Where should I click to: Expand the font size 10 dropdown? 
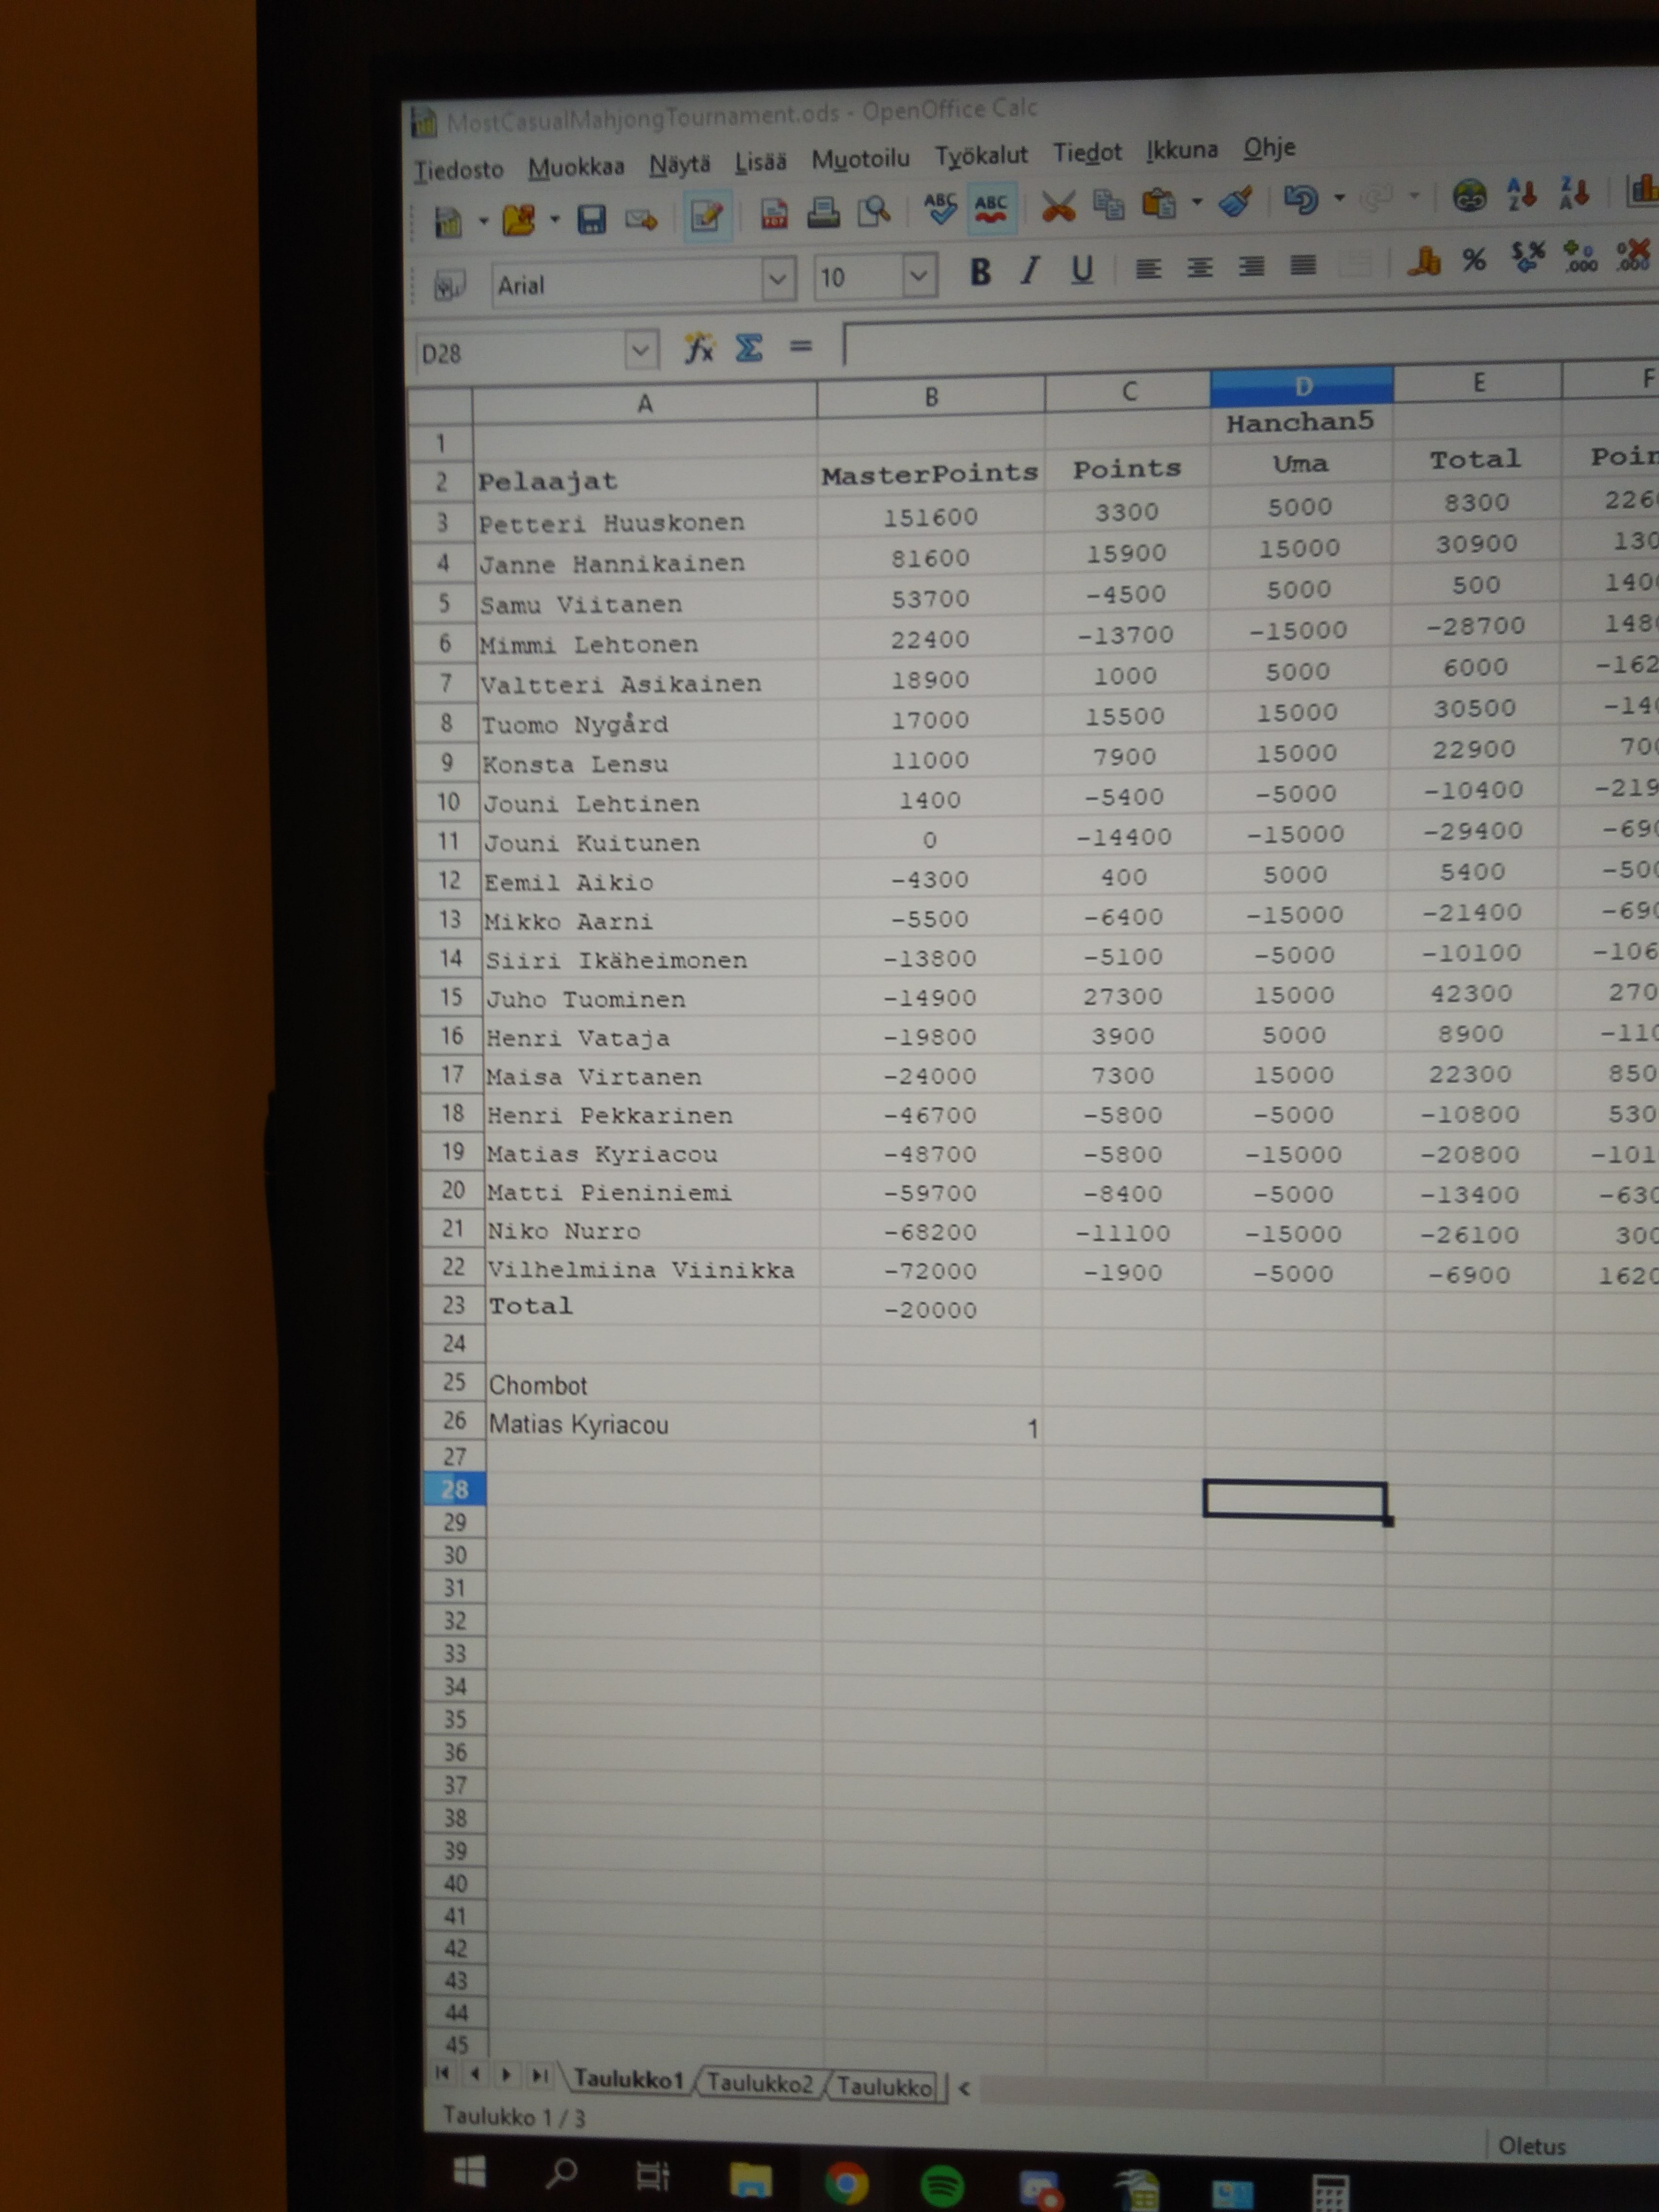click(x=918, y=276)
